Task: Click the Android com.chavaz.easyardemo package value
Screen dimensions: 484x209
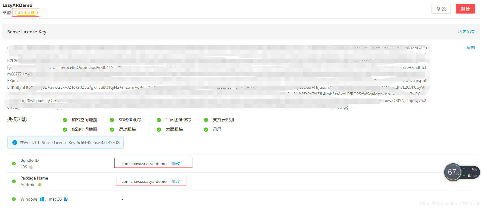Action: [x=144, y=181]
